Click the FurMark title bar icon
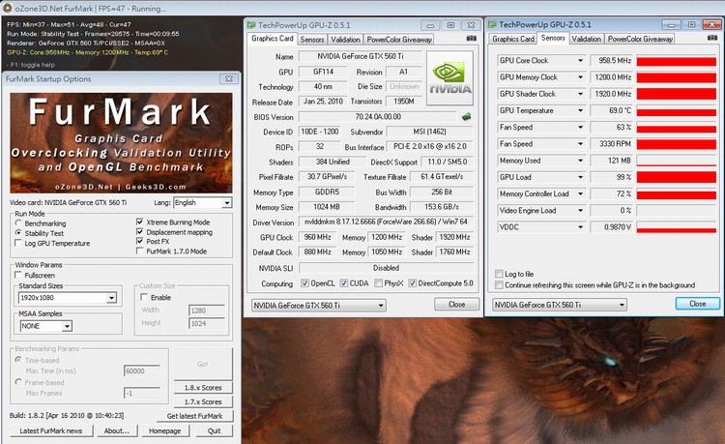 [x=8, y=8]
